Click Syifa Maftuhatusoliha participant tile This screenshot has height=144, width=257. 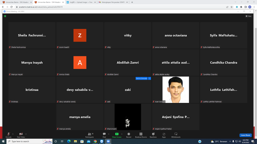tap(224, 35)
